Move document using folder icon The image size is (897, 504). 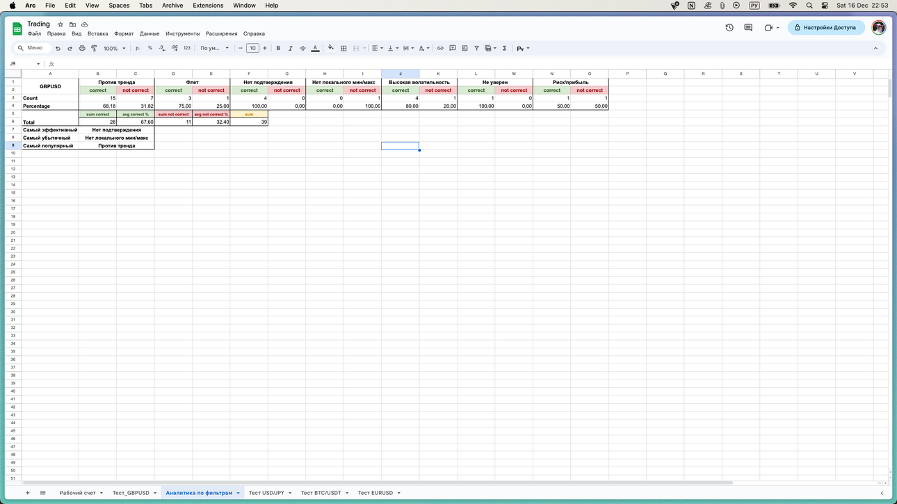(x=72, y=24)
